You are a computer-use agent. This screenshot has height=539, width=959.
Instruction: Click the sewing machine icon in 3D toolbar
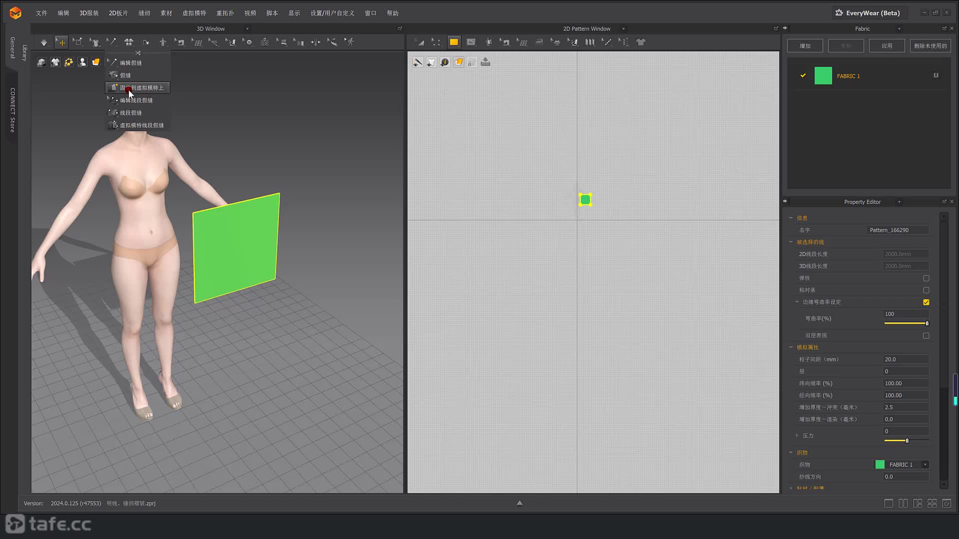pos(180,42)
